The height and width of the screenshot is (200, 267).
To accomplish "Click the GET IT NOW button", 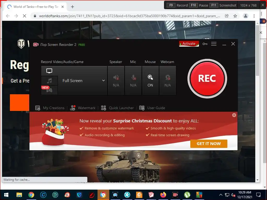I will coord(209,144).
